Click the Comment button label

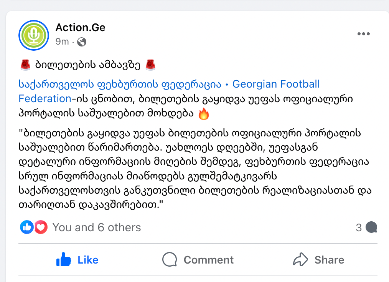point(208,260)
